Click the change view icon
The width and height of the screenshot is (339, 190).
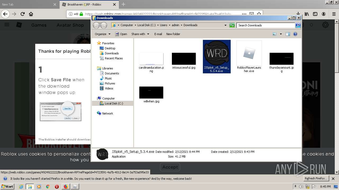click(274, 34)
